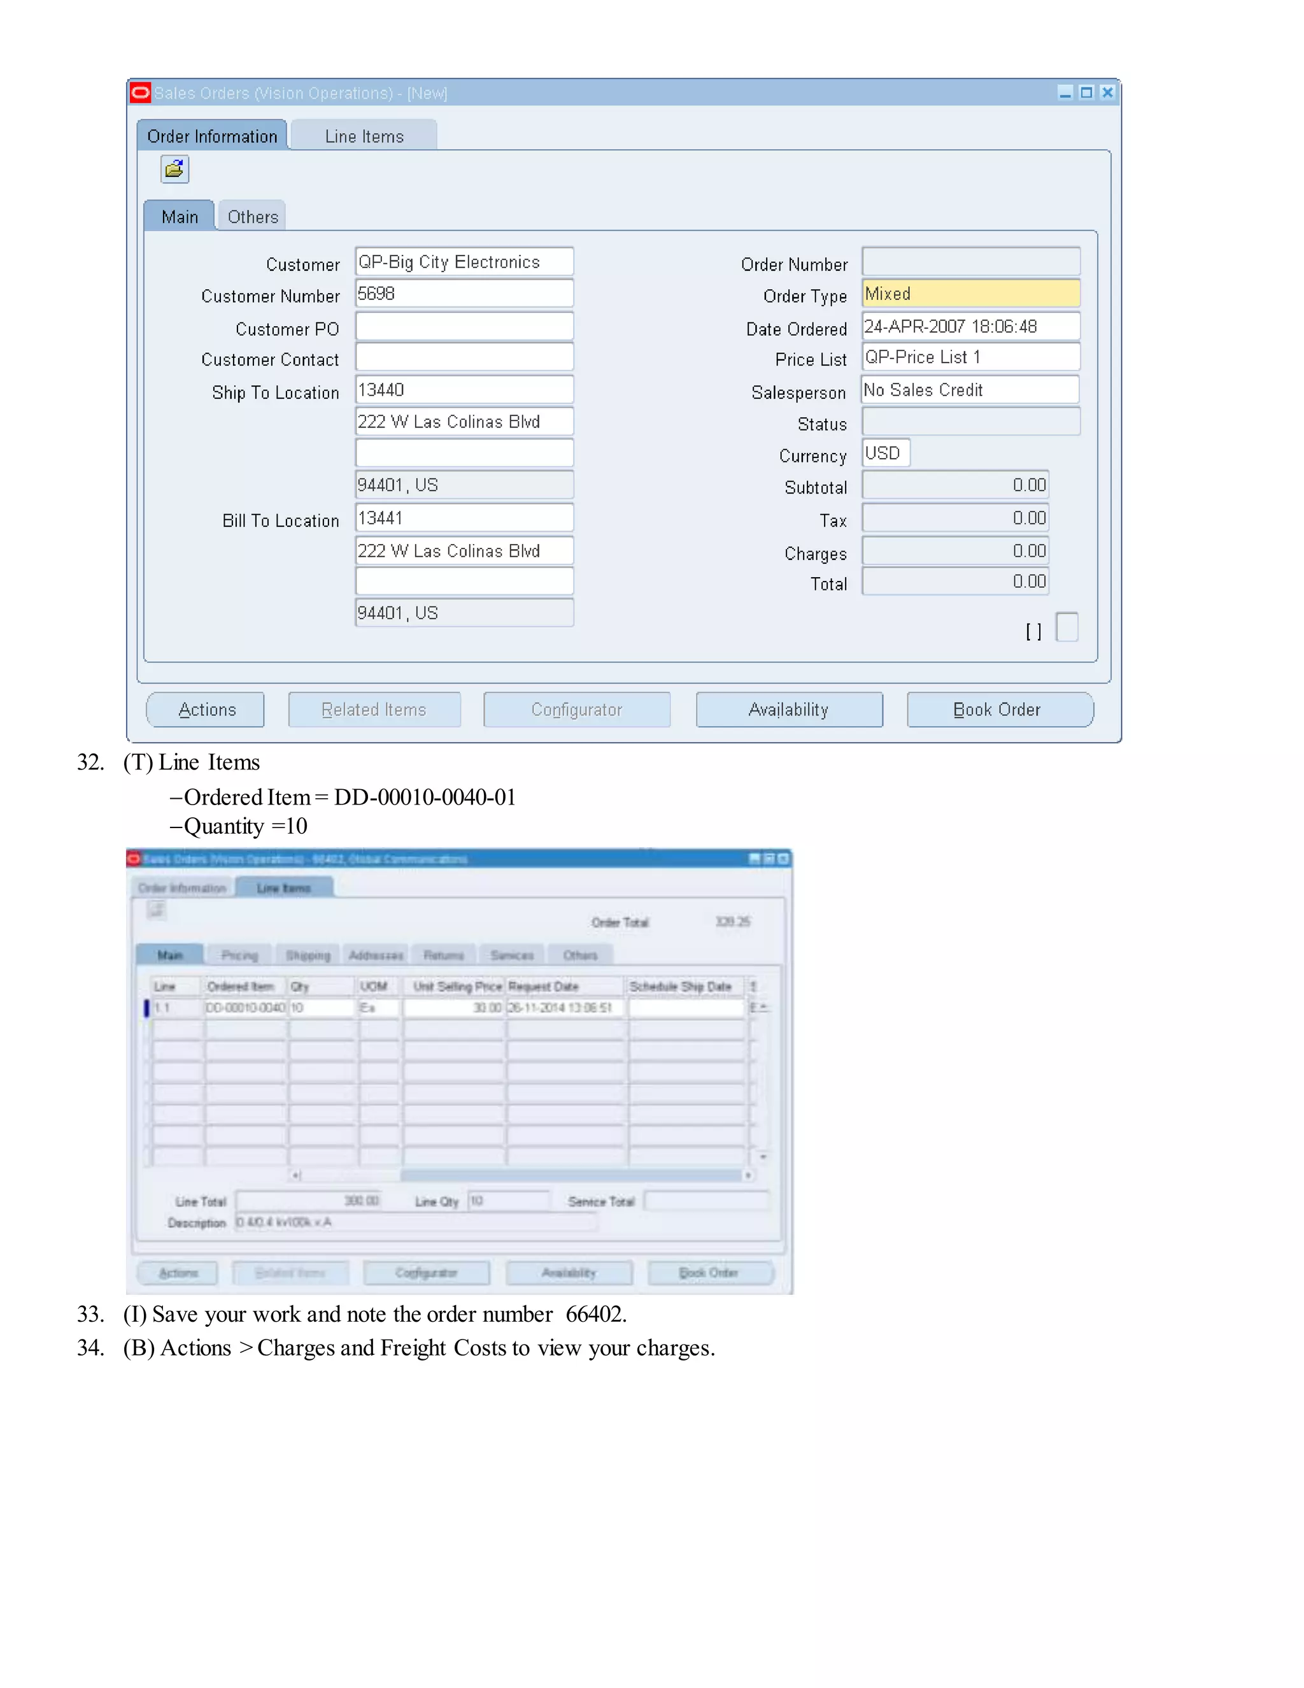Open the Pricing tab in lower window

click(x=239, y=955)
